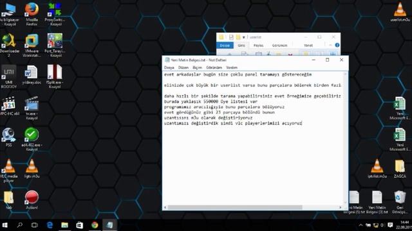Viewport: 412px width, 231px height.
Task: Collapse the Explorer ribbon with chevron
Action: tap(330, 46)
